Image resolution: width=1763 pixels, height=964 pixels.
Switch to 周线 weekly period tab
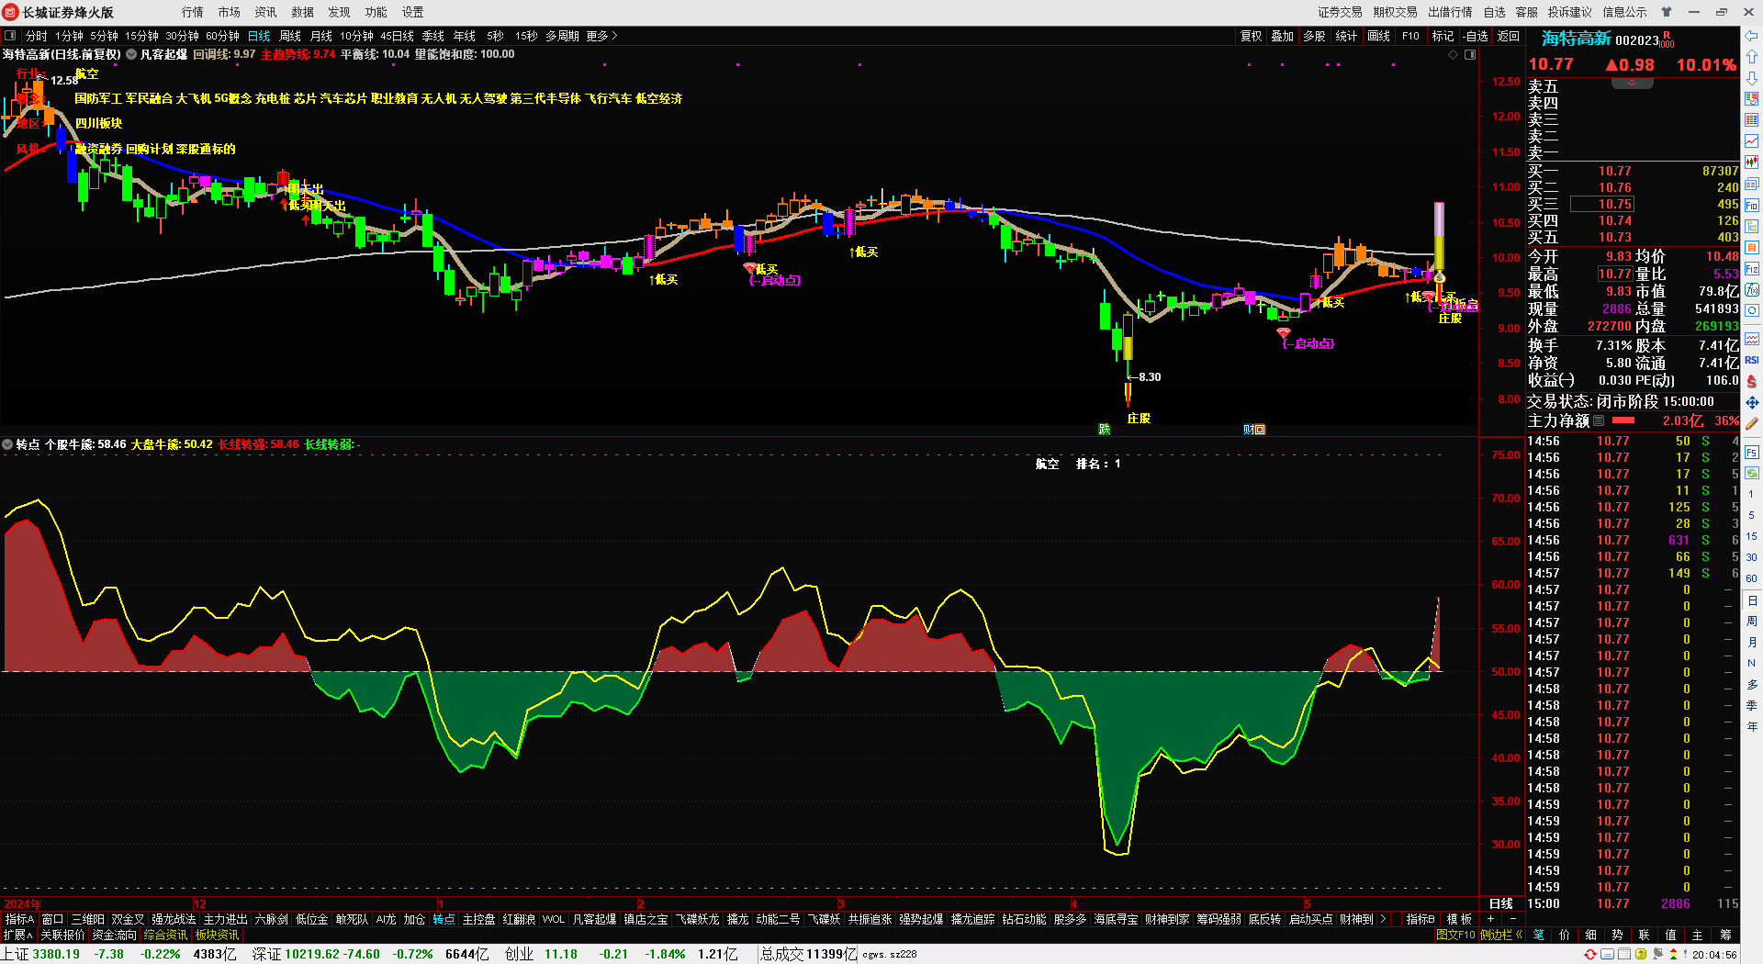tap(290, 36)
